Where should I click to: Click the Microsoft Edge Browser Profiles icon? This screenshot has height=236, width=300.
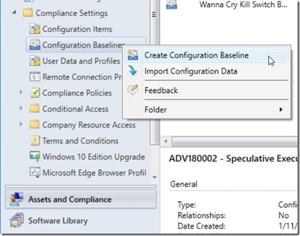35,172
